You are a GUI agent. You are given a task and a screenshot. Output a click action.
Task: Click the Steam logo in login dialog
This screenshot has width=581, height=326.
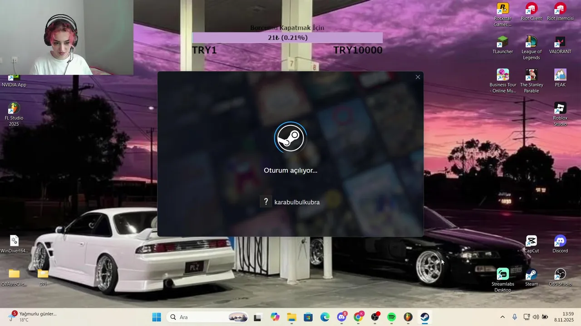[290, 137]
